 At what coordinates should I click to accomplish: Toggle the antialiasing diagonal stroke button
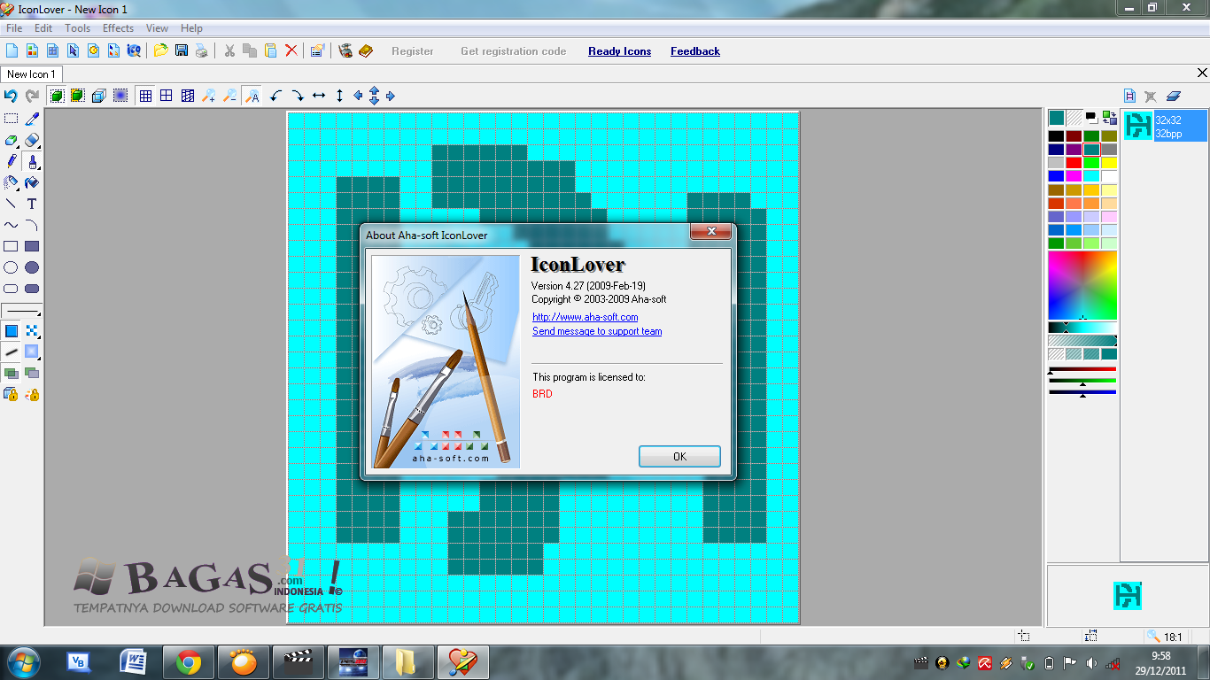pyautogui.click(x=11, y=352)
